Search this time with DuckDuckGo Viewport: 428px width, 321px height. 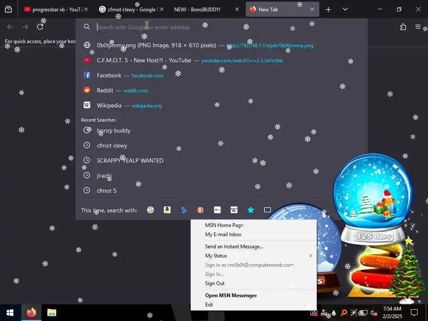click(201, 210)
